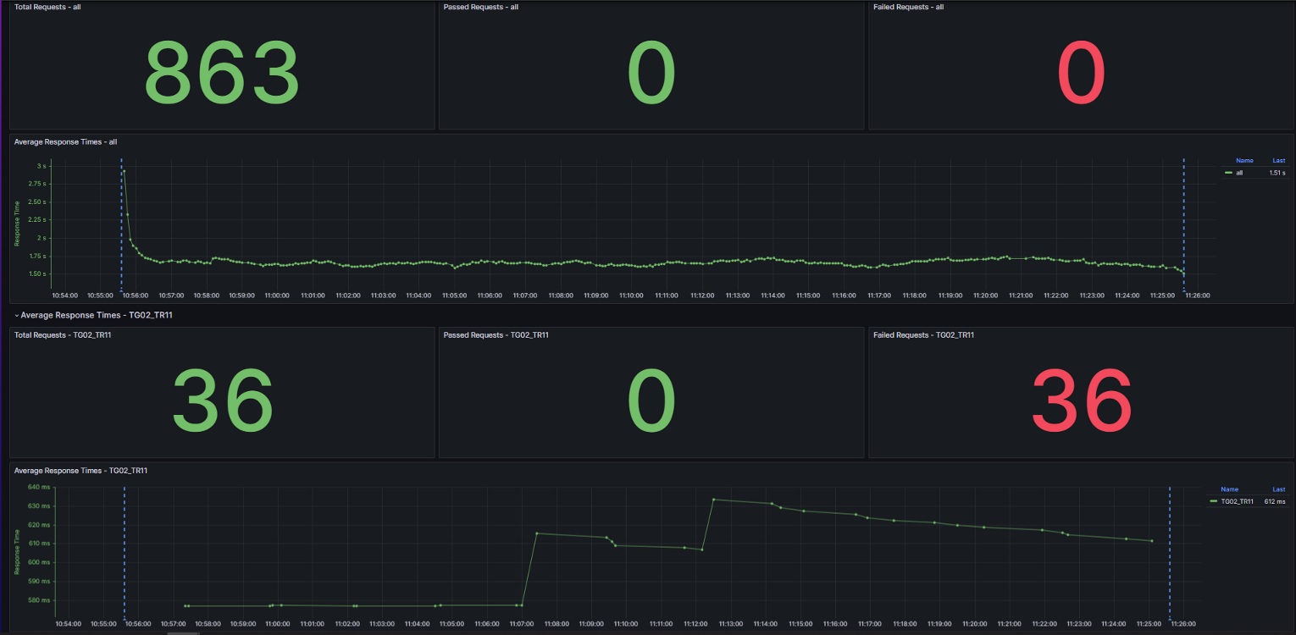The image size is (1296, 635).
Task: Click the '2.50 s' y-axis label
Action: 36,202
